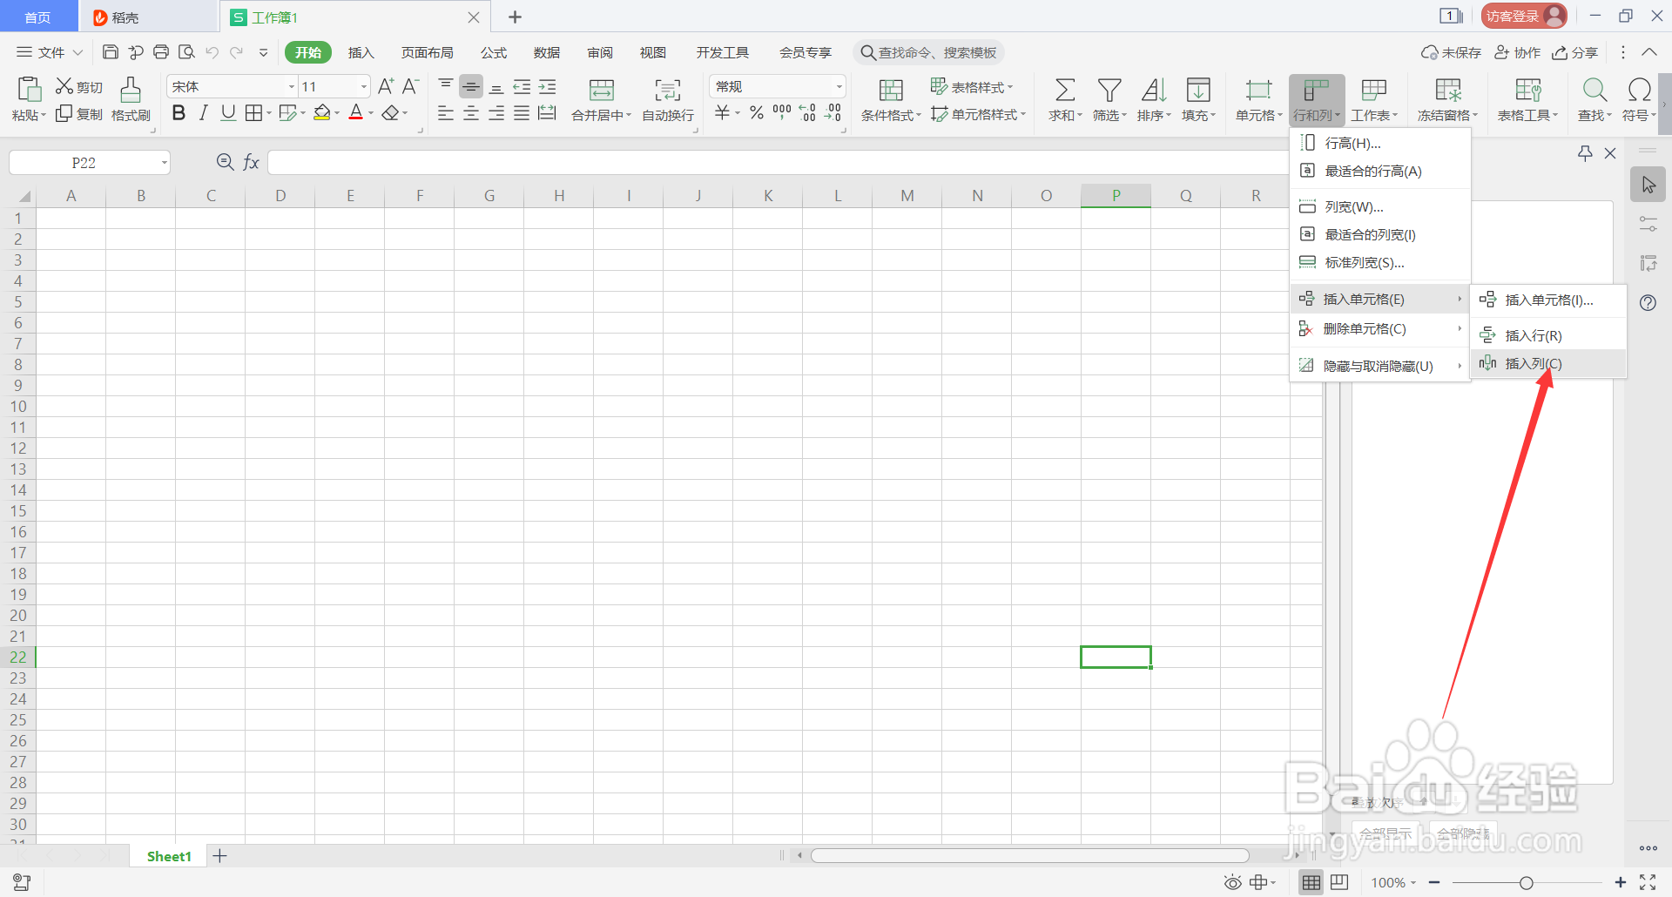Open the zoom level 100% dropdown
The width and height of the screenshot is (1672, 897).
pos(1393,882)
